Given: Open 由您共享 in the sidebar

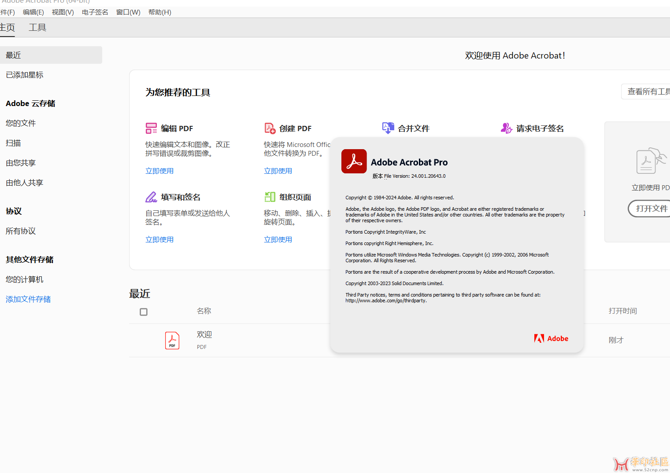Looking at the screenshot, I should coord(21,163).
